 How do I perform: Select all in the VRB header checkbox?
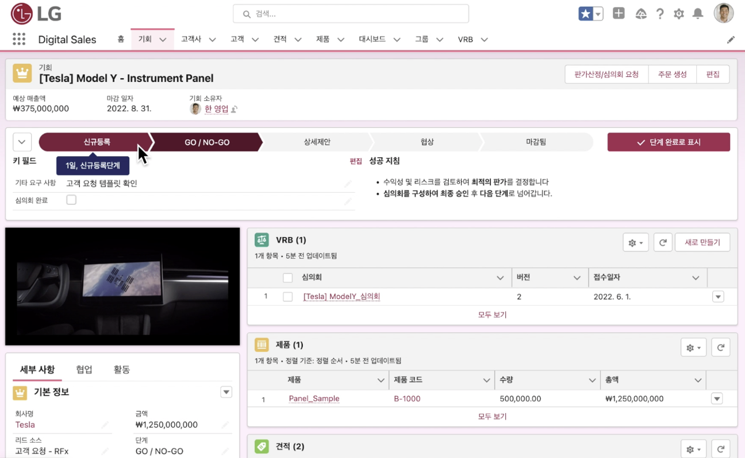[x=288, y=278]
